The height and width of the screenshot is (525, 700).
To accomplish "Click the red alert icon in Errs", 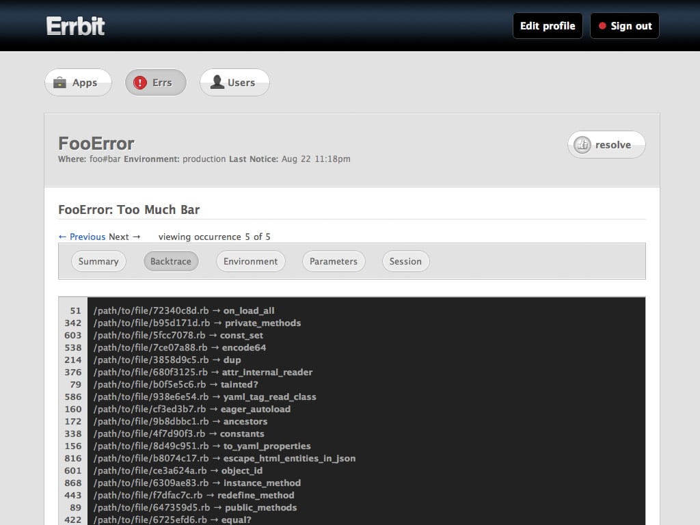I will point(140,83).
